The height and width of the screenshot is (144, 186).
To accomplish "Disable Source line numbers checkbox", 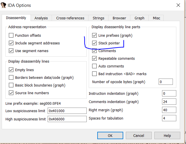I will tap(11, 93).
